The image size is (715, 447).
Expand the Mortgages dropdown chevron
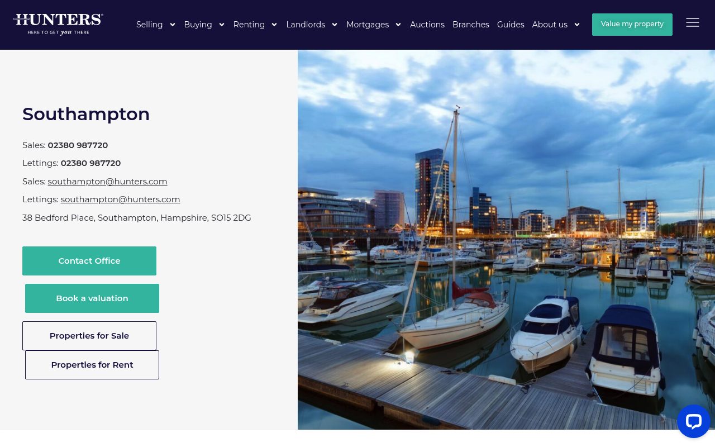click(x=398, y=25)
